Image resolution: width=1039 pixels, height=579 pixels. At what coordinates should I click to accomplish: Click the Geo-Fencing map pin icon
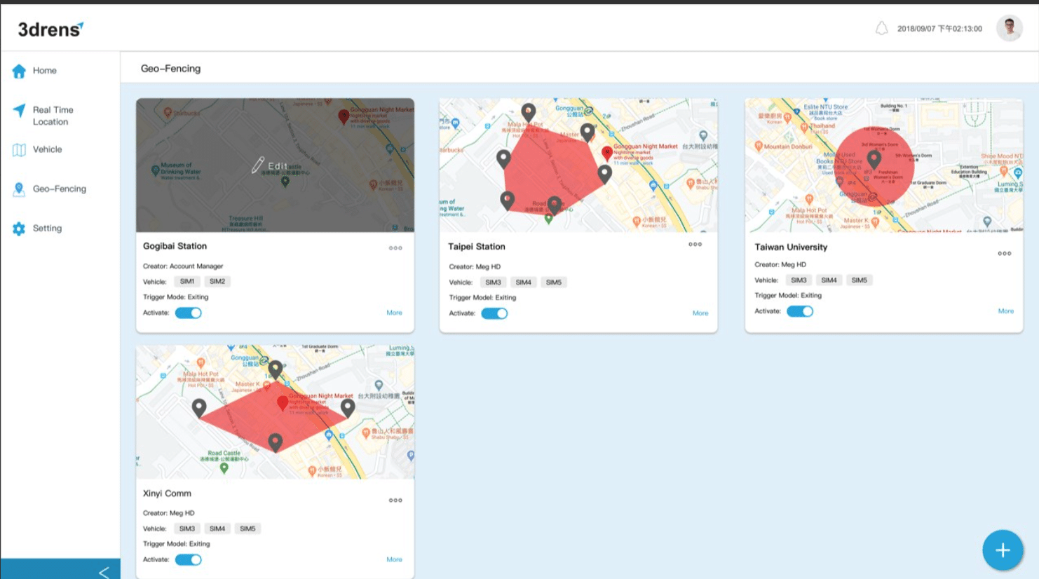19,189
